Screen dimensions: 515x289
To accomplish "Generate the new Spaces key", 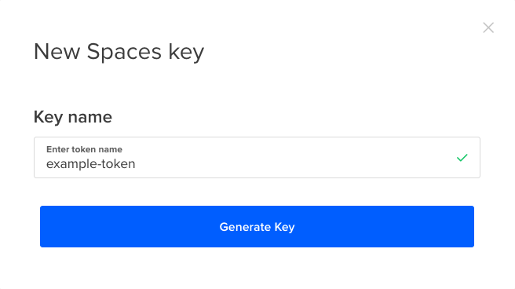I will click(257, 227).
